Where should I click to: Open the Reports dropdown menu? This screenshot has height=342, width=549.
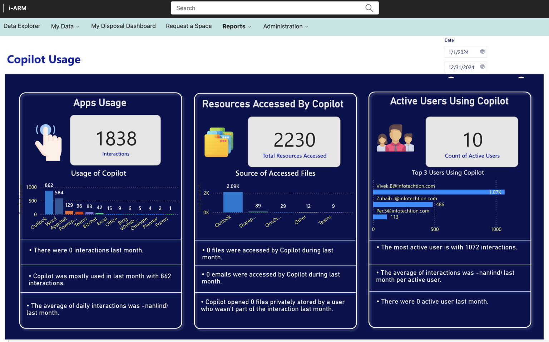click(237, 26)
